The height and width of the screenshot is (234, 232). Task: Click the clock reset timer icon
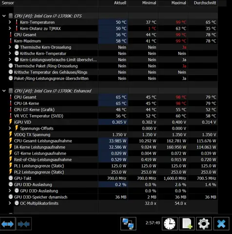170,224
